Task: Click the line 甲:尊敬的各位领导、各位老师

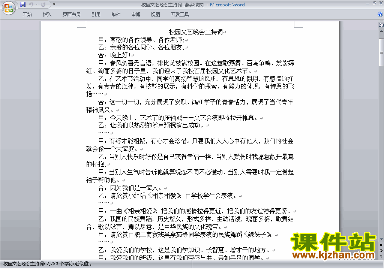Action: [x=141, y=40]
